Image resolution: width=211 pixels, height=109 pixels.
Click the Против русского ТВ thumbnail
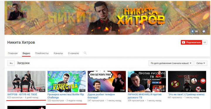(x=147, y=81)
